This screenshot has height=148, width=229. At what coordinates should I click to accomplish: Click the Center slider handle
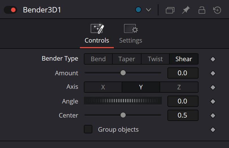point(123,115)
